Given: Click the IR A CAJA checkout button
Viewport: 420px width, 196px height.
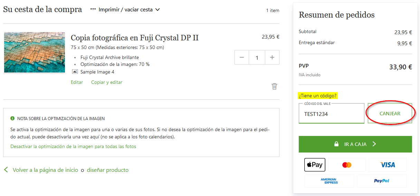Looking at the screenshot, I should [x=355, y=144].
